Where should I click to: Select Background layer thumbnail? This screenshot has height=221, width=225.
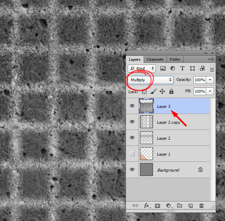pos(146,170)
